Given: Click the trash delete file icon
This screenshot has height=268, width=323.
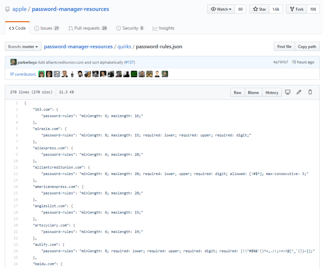Looking at the screenshot, I should click(310, 92).
